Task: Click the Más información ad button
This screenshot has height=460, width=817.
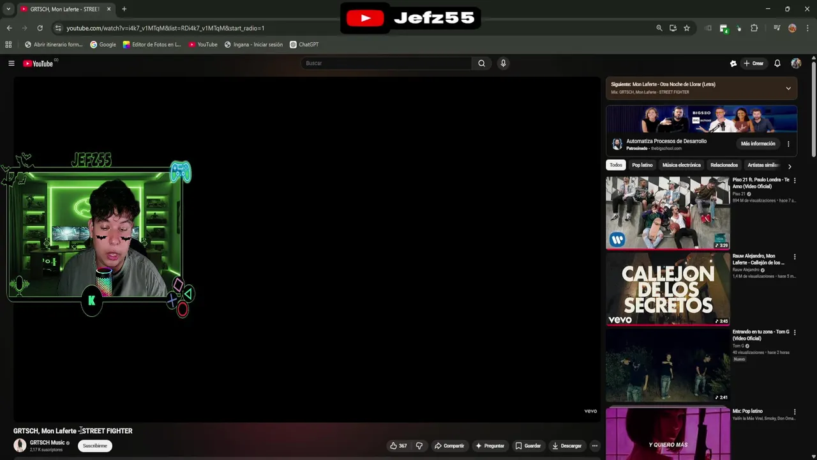Action: (758, 144)
